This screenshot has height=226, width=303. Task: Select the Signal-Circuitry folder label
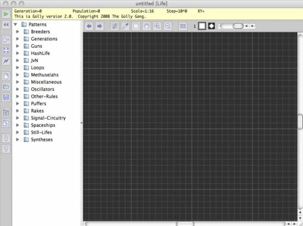48,118
